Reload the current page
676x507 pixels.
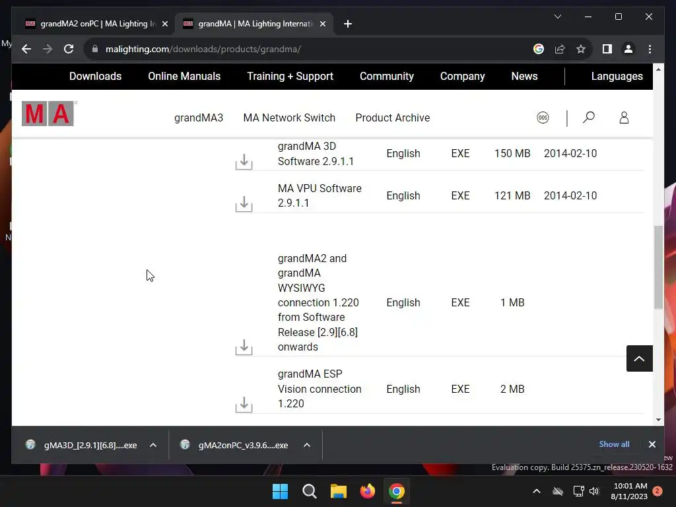[x=69, y=49]
